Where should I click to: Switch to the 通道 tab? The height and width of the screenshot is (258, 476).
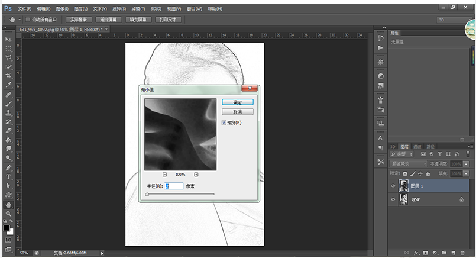coord(417,146)
